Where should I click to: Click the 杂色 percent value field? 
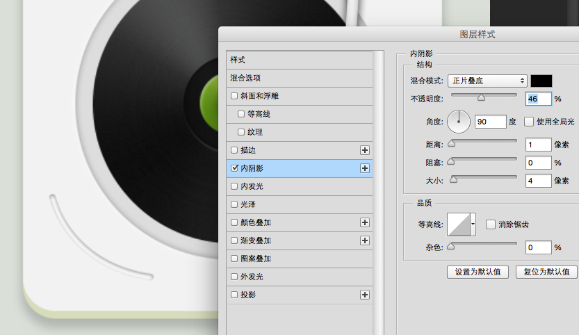[x=539, y=247]
